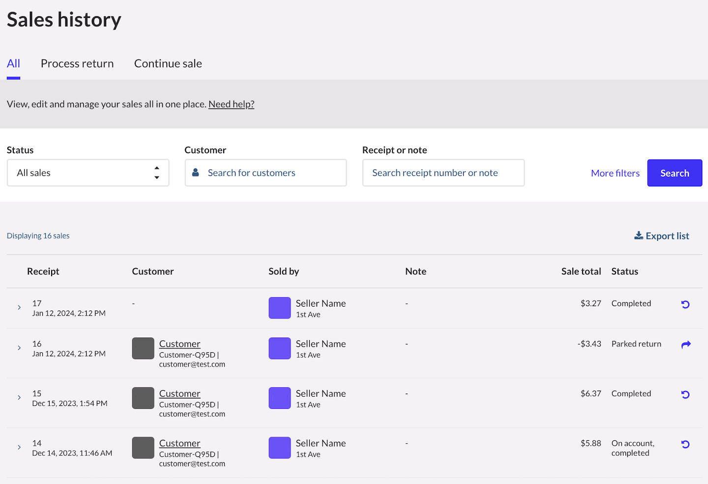Expand details for receipt 16

tap(19, 348)
